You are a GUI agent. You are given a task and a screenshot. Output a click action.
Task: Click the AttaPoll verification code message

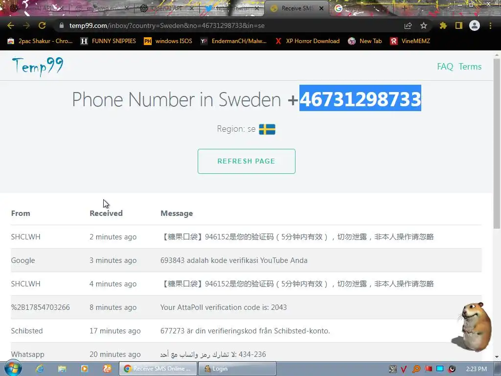[x=224, y=307]
